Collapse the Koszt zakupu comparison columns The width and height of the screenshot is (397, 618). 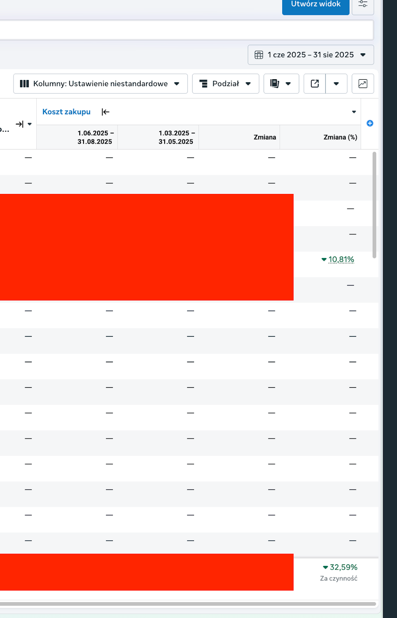105,112
